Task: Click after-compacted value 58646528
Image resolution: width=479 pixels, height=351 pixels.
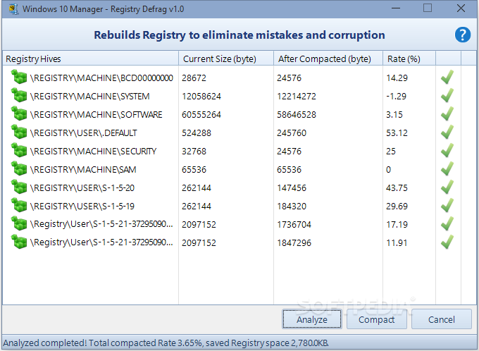Action: tap(297, 115)
